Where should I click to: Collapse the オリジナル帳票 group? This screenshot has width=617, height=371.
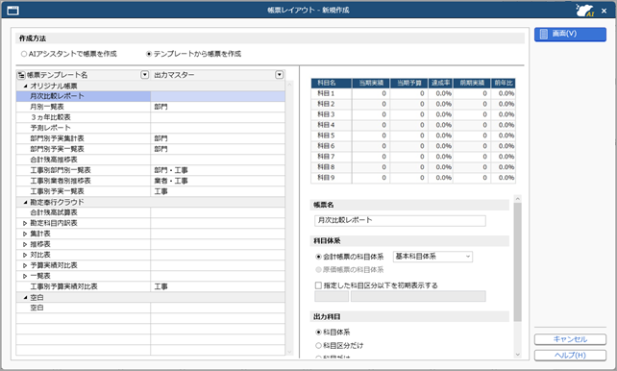(x=25, y=86)
